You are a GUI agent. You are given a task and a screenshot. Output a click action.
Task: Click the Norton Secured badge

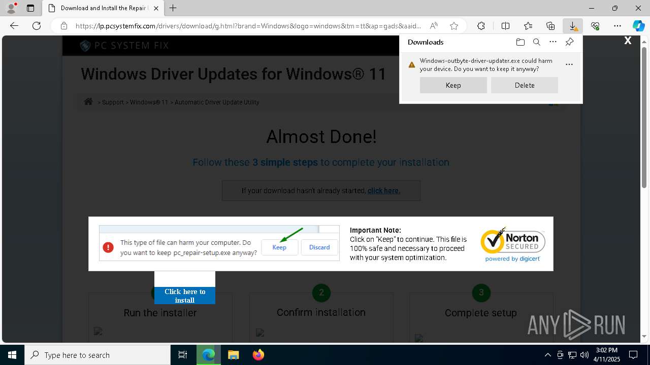pyautogui.click(x=513, y=244)
